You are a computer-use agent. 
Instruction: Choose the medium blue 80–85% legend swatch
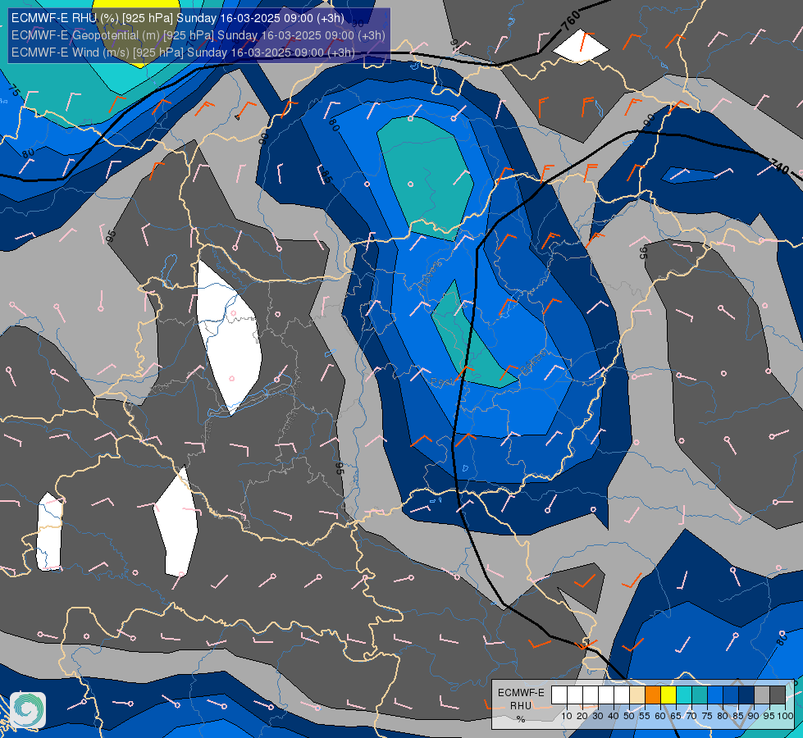point(731,695)
